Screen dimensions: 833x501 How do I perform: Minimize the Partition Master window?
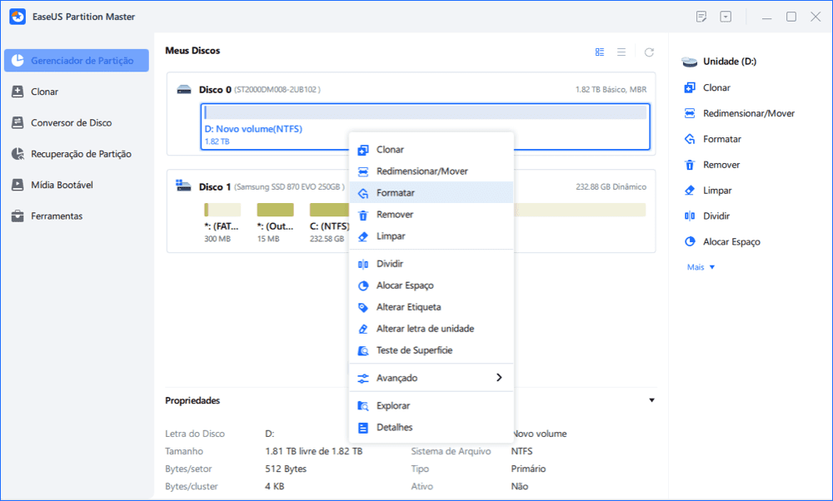pos(766,17)
